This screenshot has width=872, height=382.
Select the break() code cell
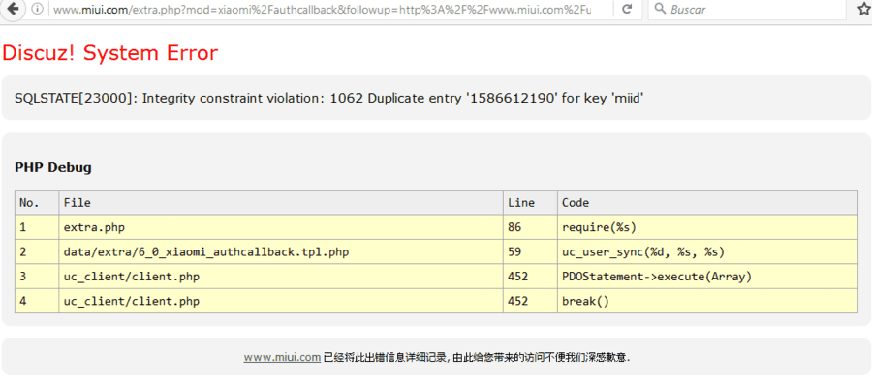(707, 301)
